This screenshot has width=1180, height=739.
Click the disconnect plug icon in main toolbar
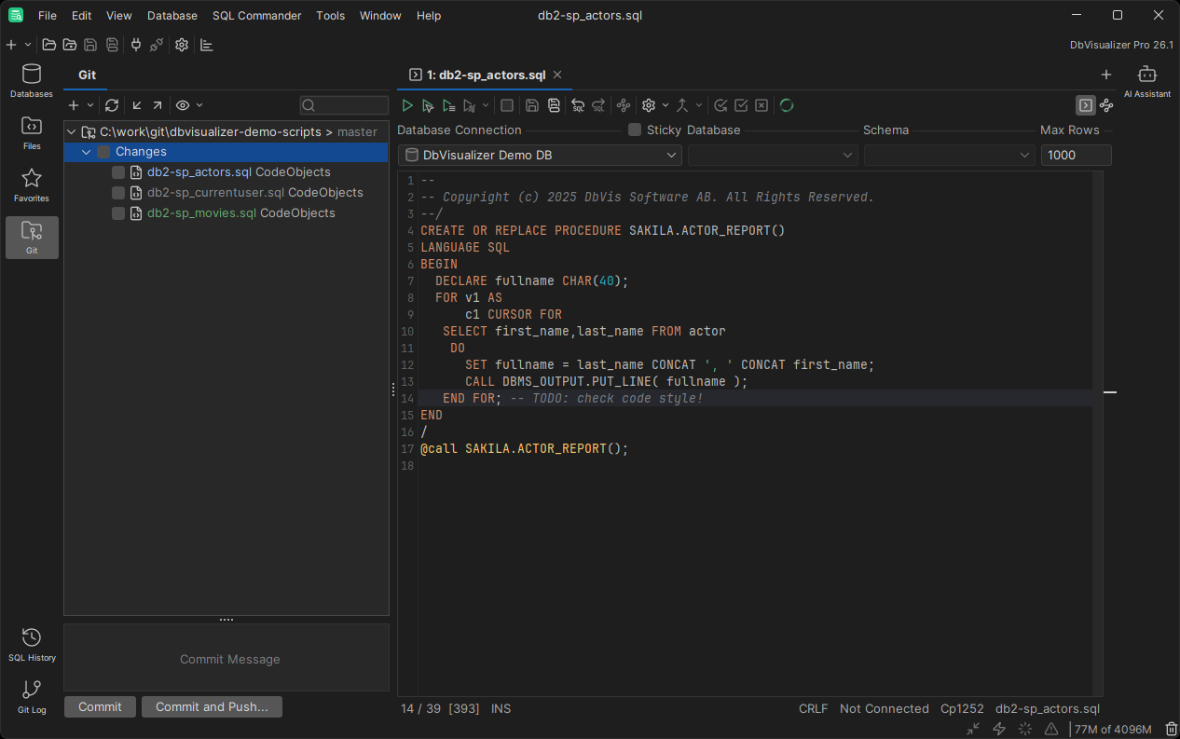(157, 45)
